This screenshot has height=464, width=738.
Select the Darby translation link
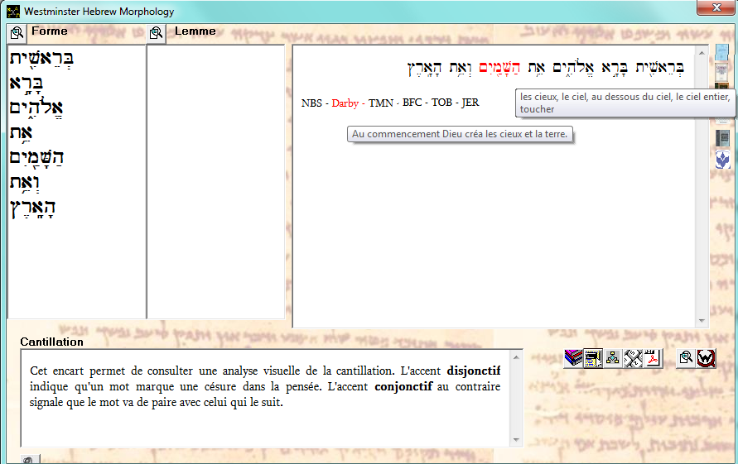pos(345,103)
